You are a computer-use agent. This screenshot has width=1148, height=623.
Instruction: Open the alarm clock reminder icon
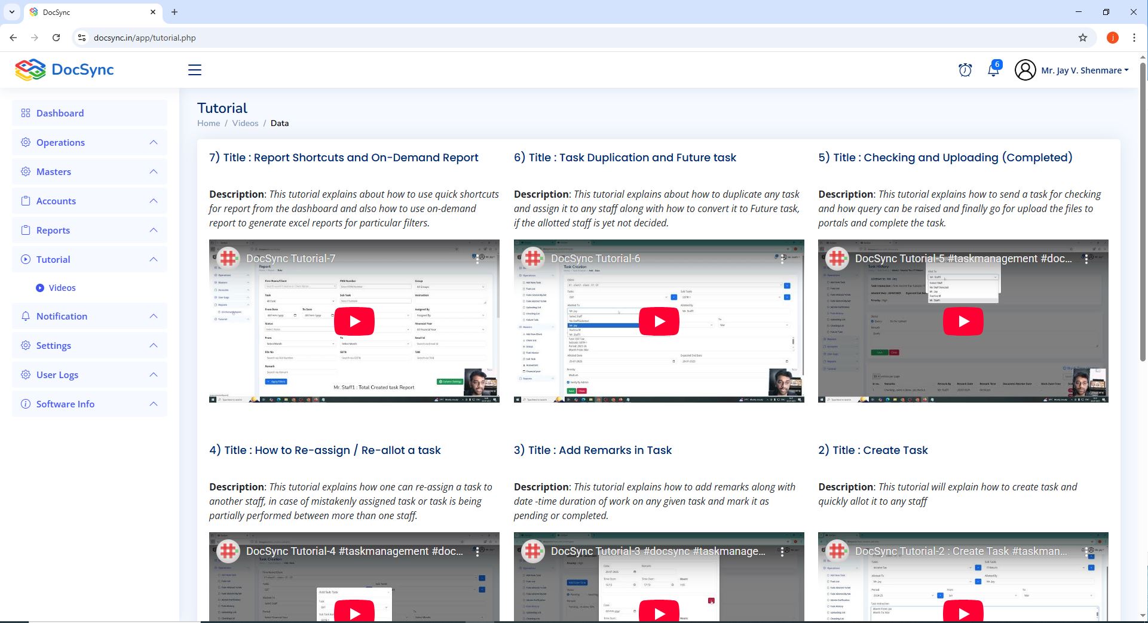965,70
